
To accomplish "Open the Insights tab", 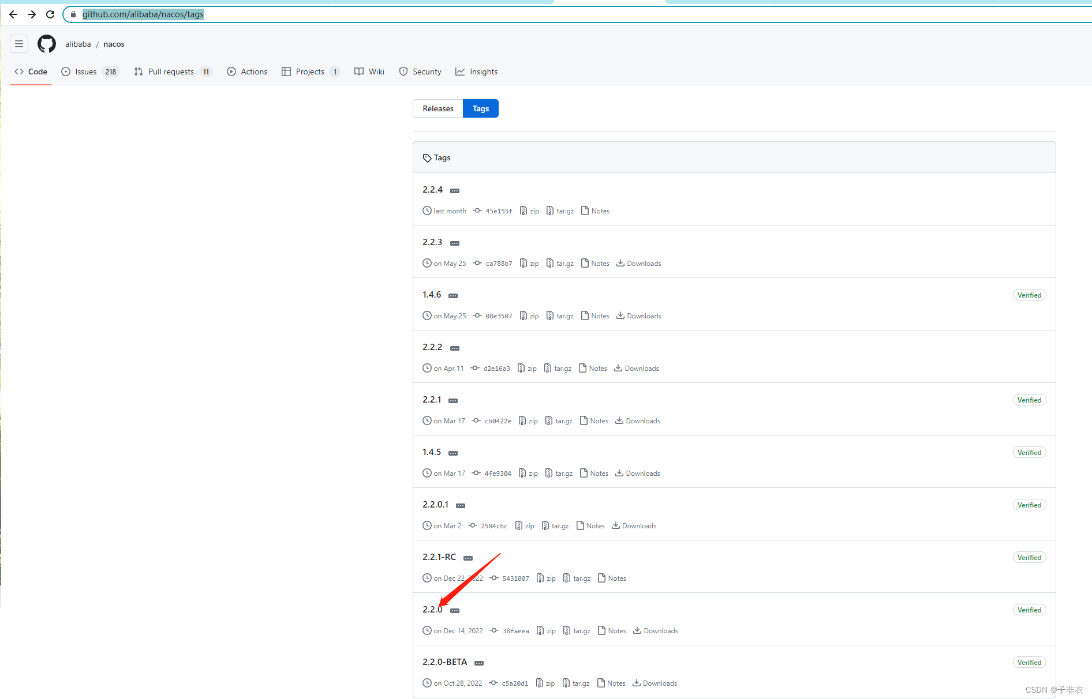I will coord(477,72).
